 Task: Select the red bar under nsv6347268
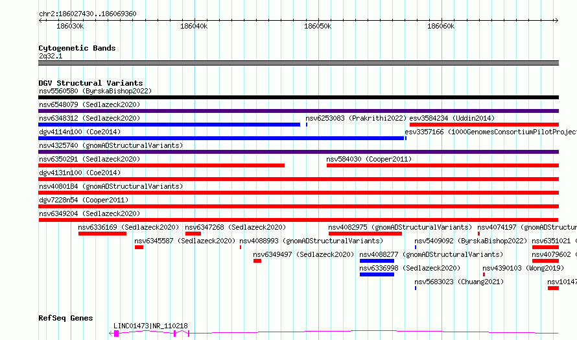(x=193, y=234)
